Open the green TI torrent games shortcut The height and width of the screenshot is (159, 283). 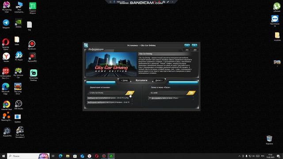(x=33, y=8)
